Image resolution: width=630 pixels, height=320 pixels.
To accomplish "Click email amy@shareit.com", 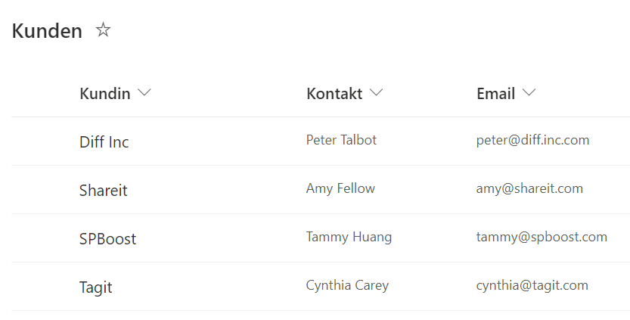I will (529, 188).
